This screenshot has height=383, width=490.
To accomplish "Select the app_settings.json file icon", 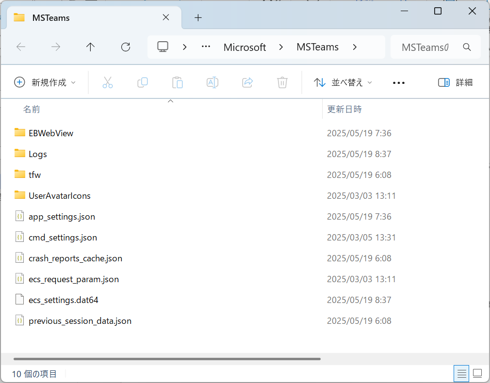I will [x=20, y=216].
